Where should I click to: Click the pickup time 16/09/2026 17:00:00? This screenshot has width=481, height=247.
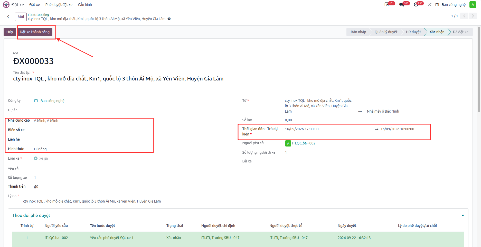tap(302, 129)
